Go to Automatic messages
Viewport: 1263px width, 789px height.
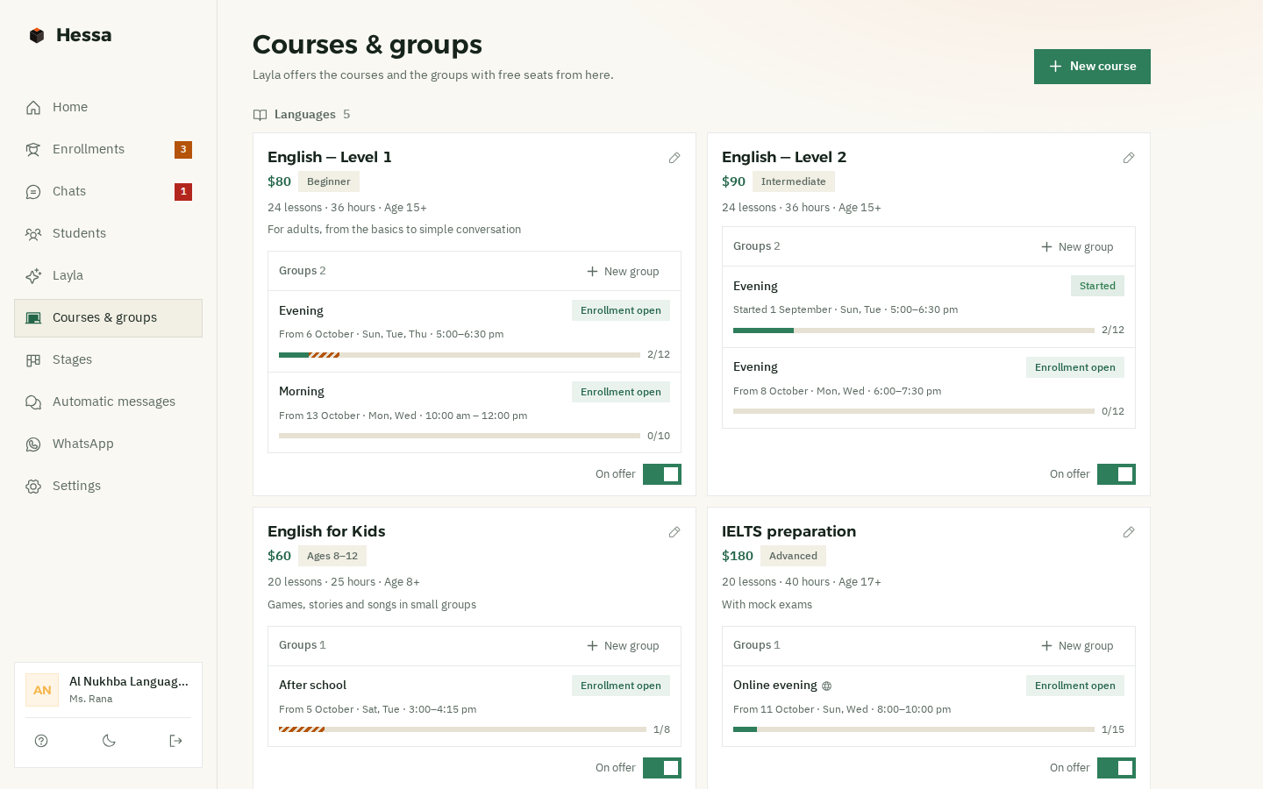pos(108,402)
